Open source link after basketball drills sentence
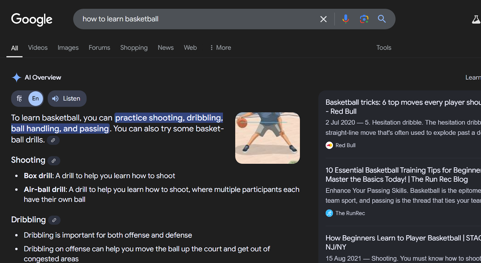The image size is (481, 263). point(53,140)
